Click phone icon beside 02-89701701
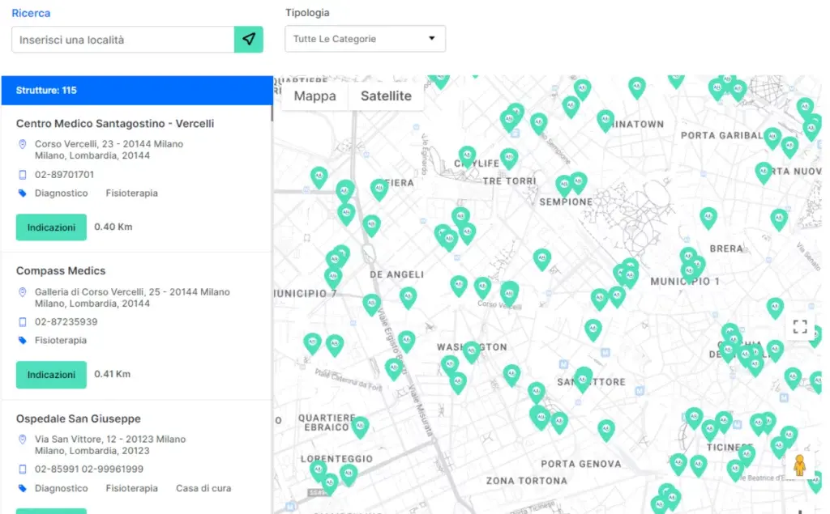This screenshot has height=514, width=830. [x=22, y=175]
